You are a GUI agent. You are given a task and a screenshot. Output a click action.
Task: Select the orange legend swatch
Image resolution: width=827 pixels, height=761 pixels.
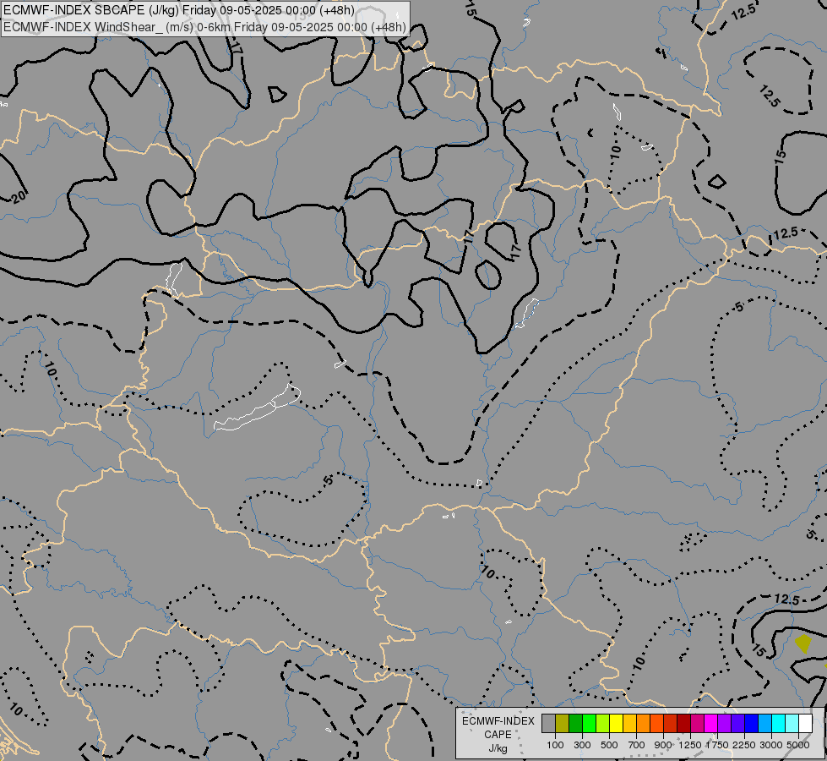pos(644,724)
